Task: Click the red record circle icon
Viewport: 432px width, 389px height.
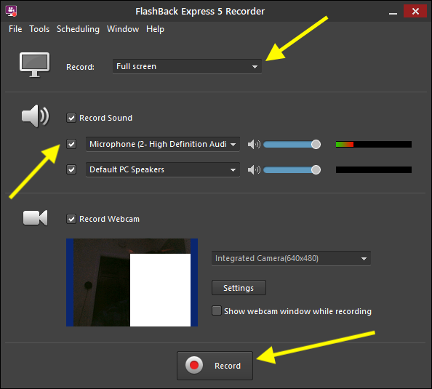Action: click(194, 365)
